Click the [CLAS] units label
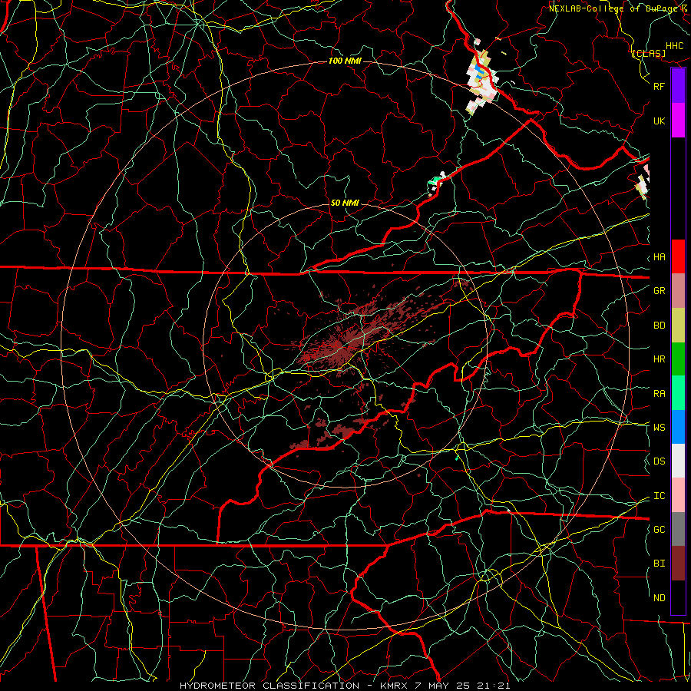Screen dimensions: 691x691 pos(648,54)
